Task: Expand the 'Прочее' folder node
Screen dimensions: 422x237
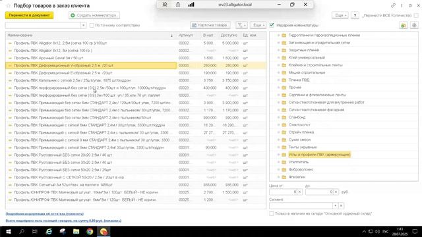Action: [x=278, y=88]
